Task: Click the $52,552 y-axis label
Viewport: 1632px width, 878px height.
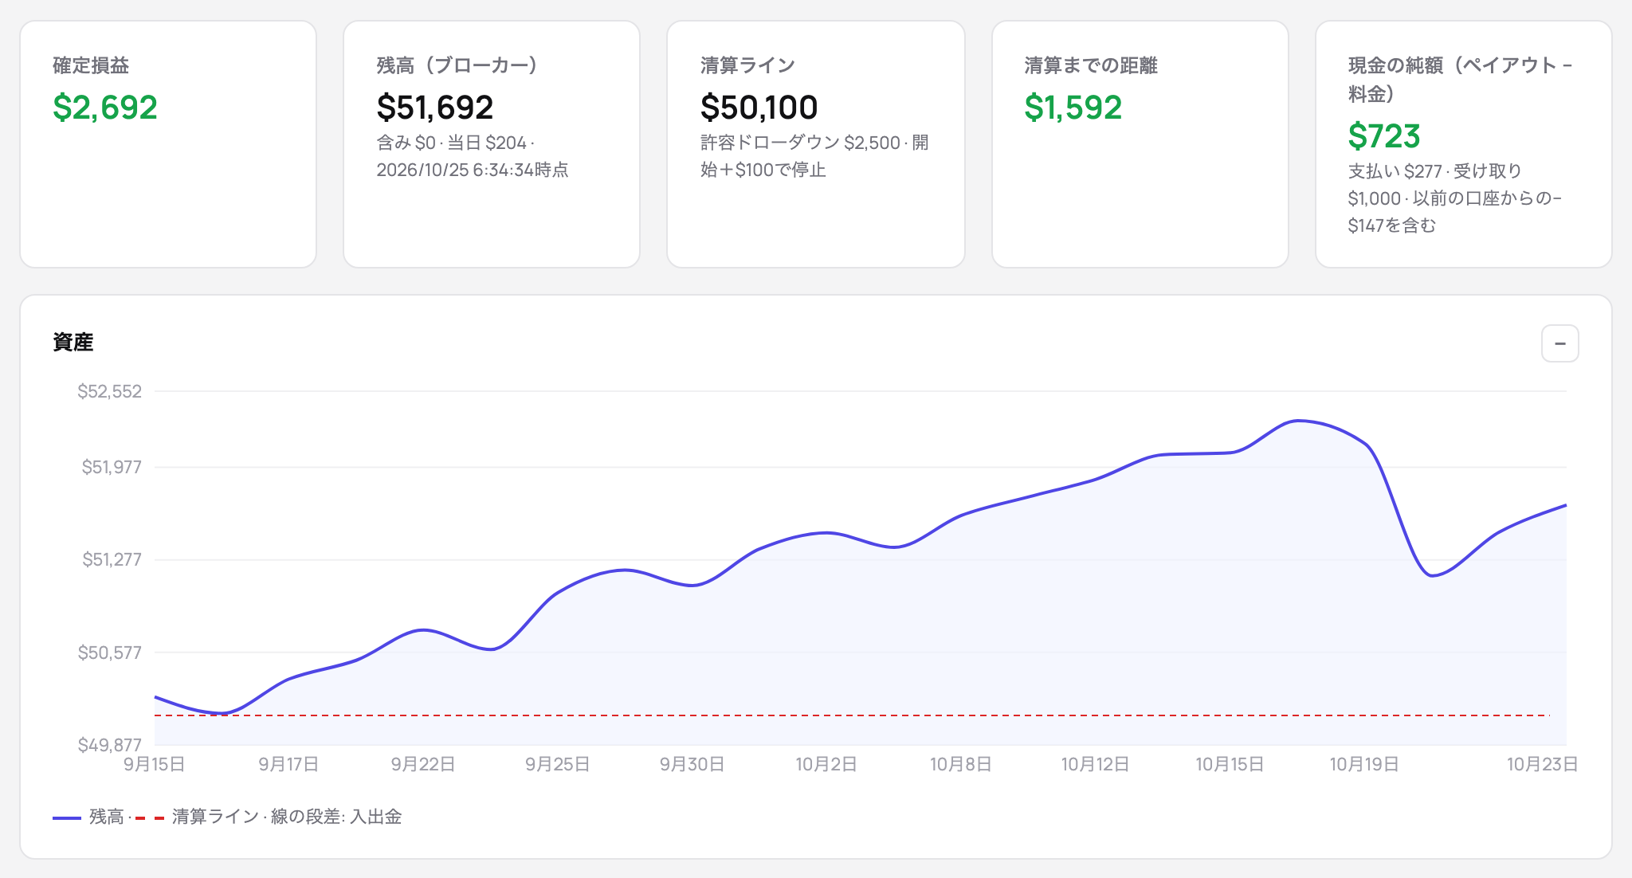Action: (110, 391)
